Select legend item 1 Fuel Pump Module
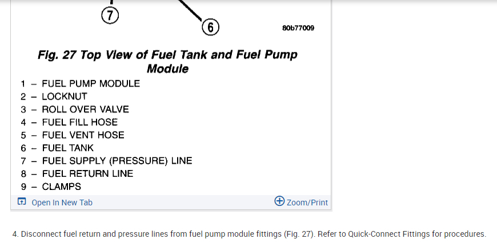Viewport: 497px width, 247px height. tap(90, 83)
